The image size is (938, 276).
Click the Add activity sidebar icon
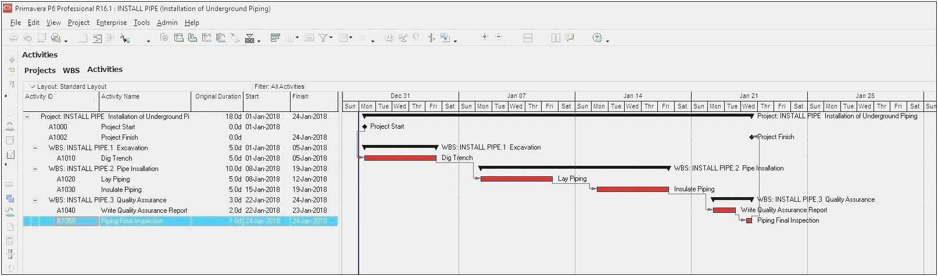(12, 60)
